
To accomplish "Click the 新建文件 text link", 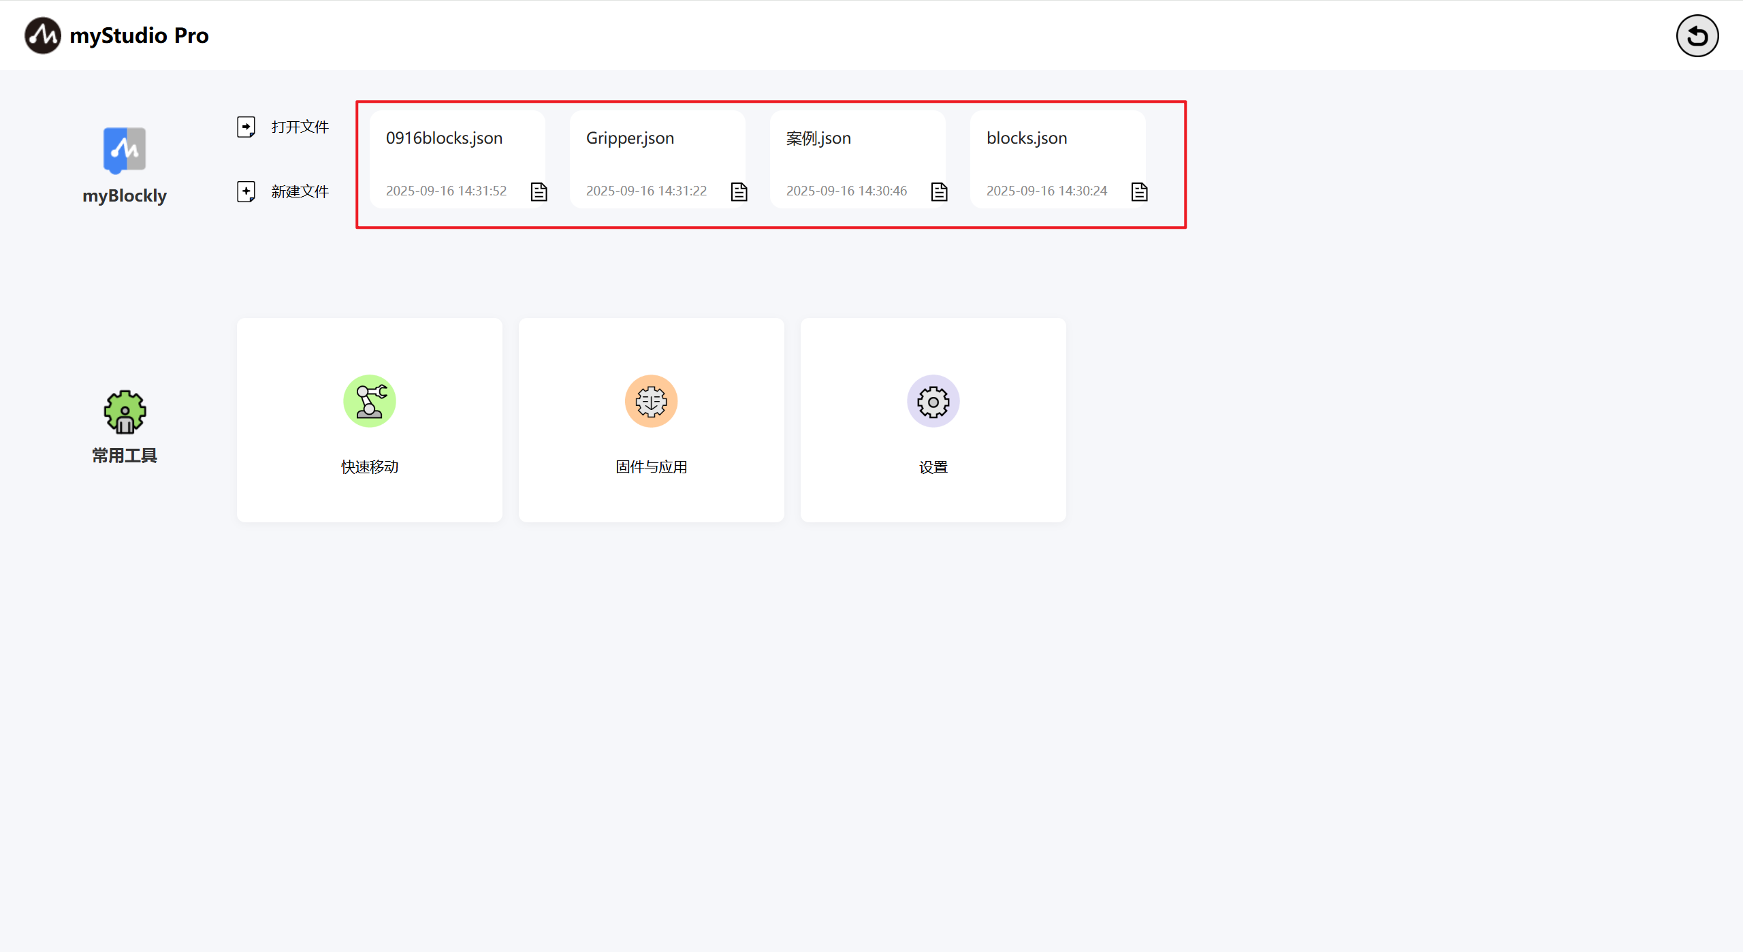I will 300,191.
